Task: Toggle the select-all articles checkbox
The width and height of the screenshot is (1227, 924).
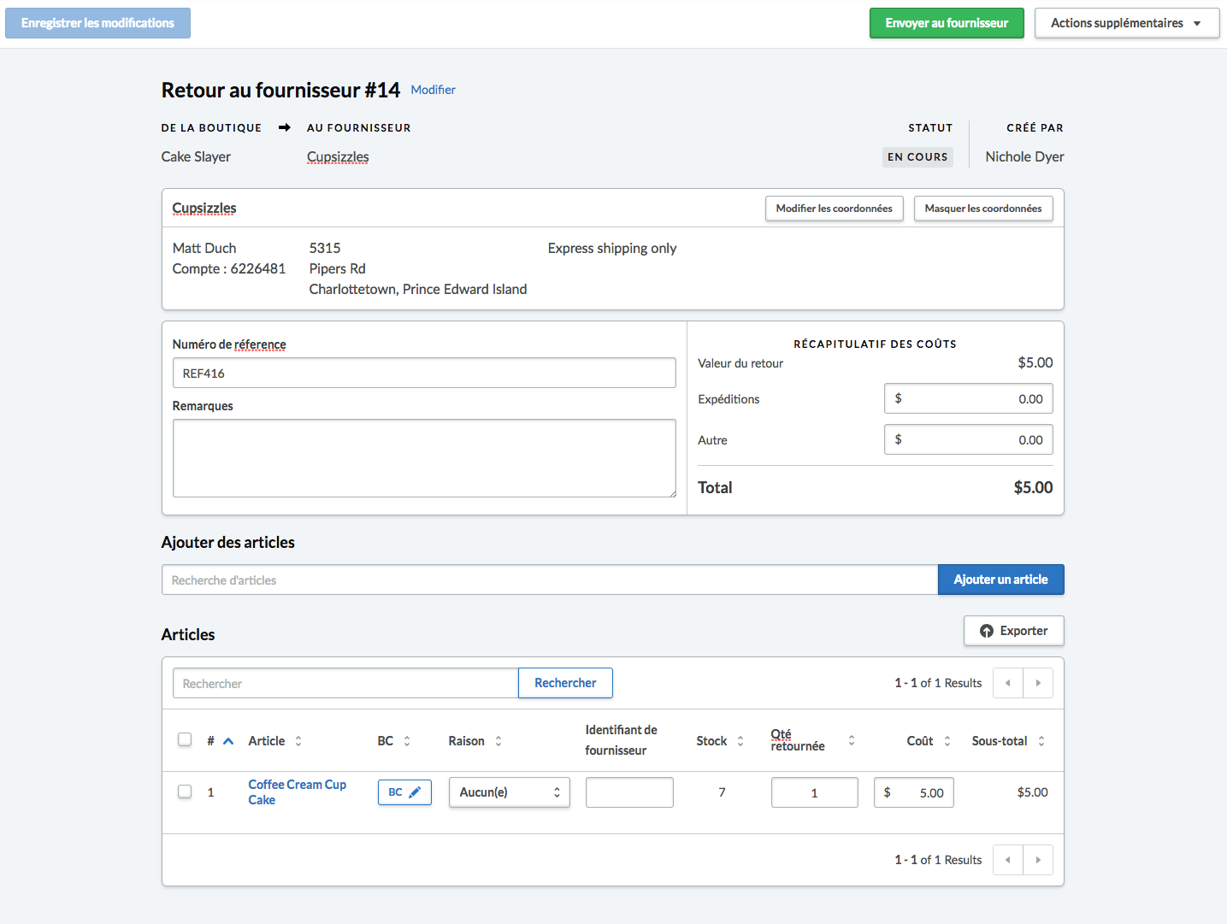Action: [x=185, y=739]
